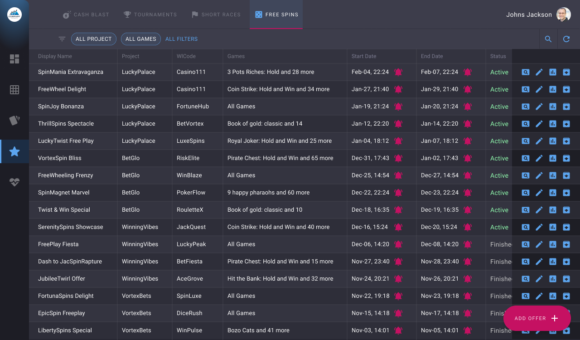Click the heart-pulse icon in the sidebar
Viewport: 580px width, 340px height.
click(x=14, y=182)
